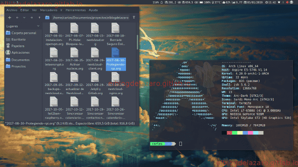Screen dimensions: 298x167
Task: Click the 100% battery indicator in top bar
Action: pyautogui.click(x=205, y=2)
